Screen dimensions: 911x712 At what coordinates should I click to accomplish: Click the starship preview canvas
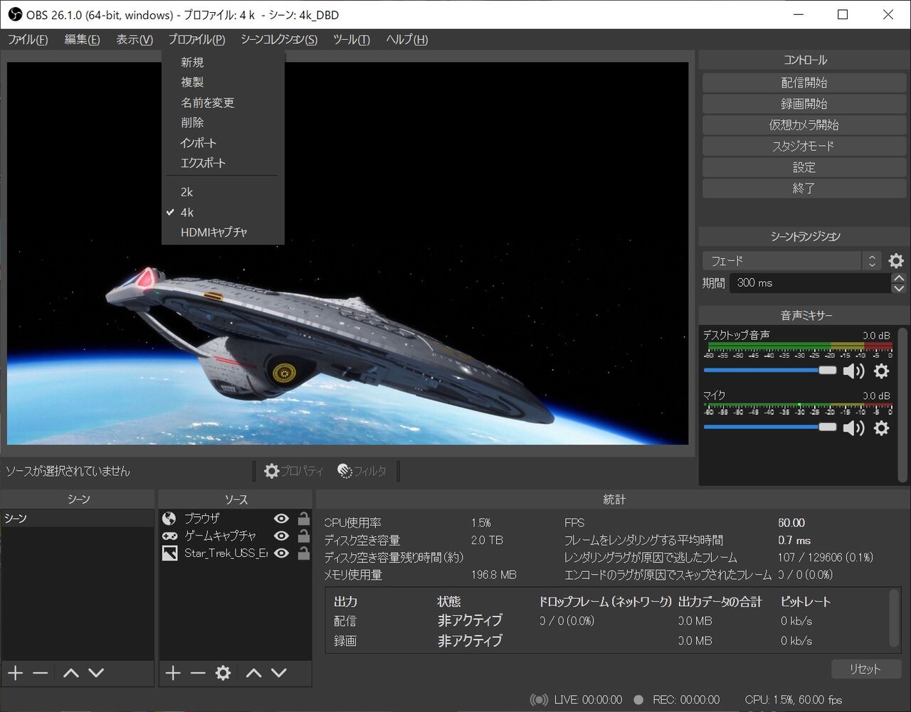pos(347,253)
